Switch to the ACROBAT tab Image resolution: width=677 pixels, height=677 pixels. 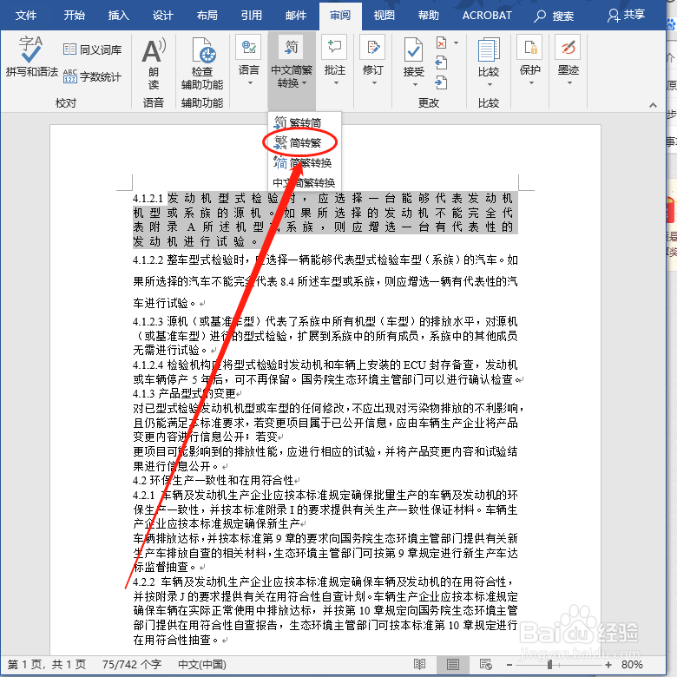[487, 16]
